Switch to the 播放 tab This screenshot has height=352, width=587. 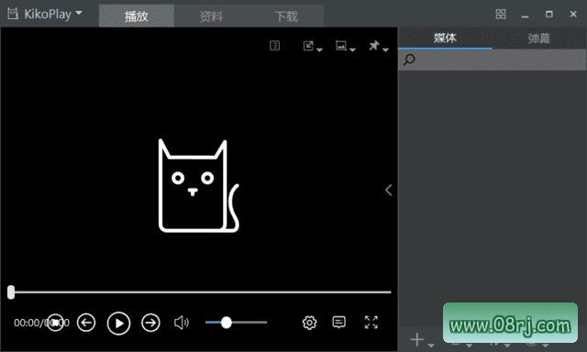point(137,16)
